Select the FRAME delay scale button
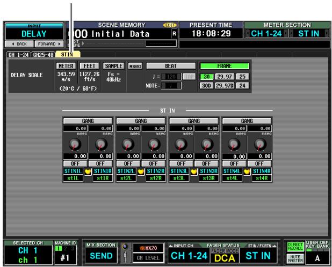This screenshot has width=332, height=267. (225, 66)
